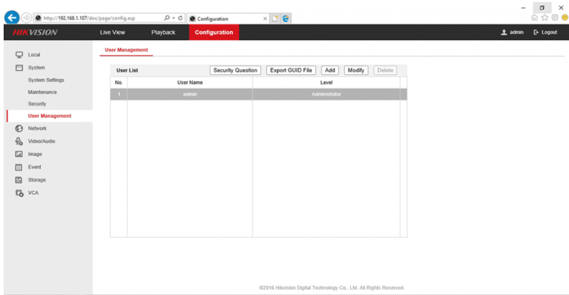Click the Image settings icon

pyautogui.click(x=18, y=154)
